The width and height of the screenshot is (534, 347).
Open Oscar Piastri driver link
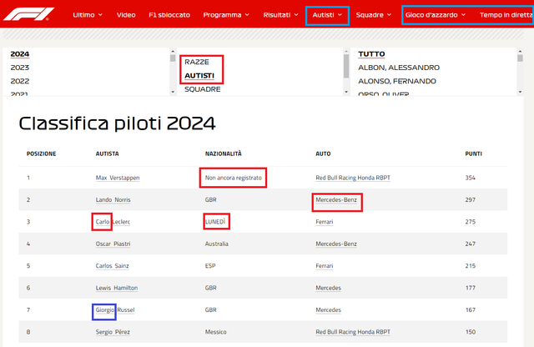(x=113, y=244)
